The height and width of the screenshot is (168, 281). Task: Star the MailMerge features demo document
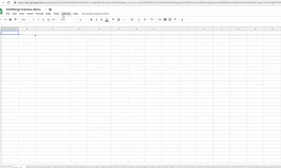point(46,9)
